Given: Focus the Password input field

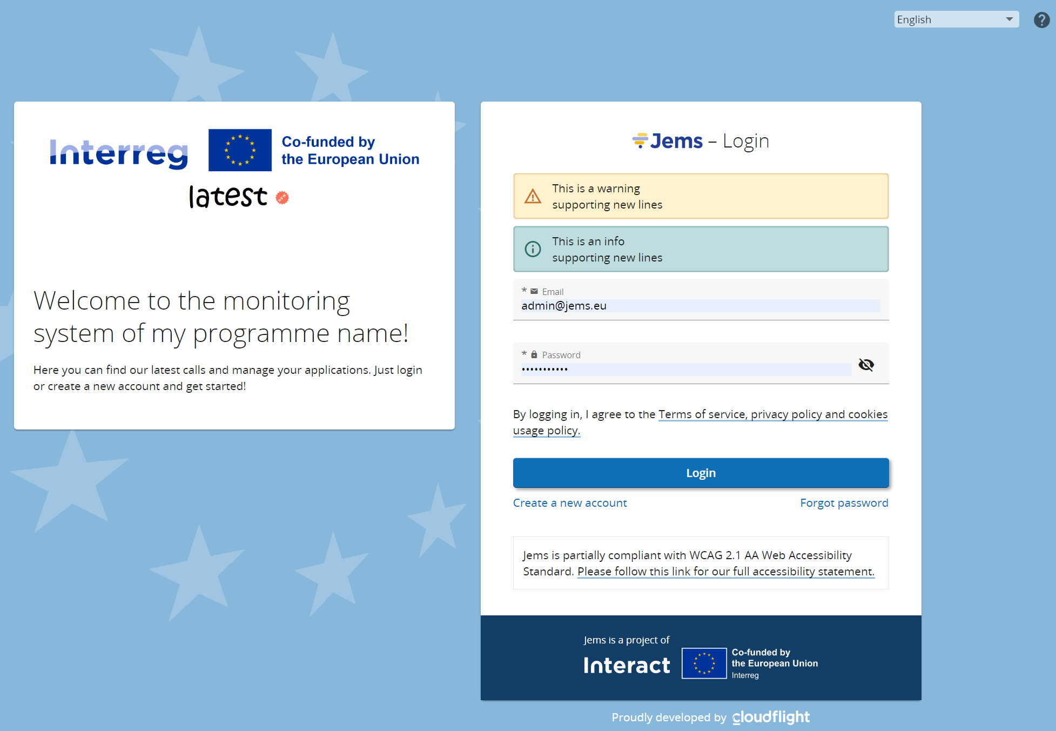Looking at the screenshot, I should pos(685,370).
